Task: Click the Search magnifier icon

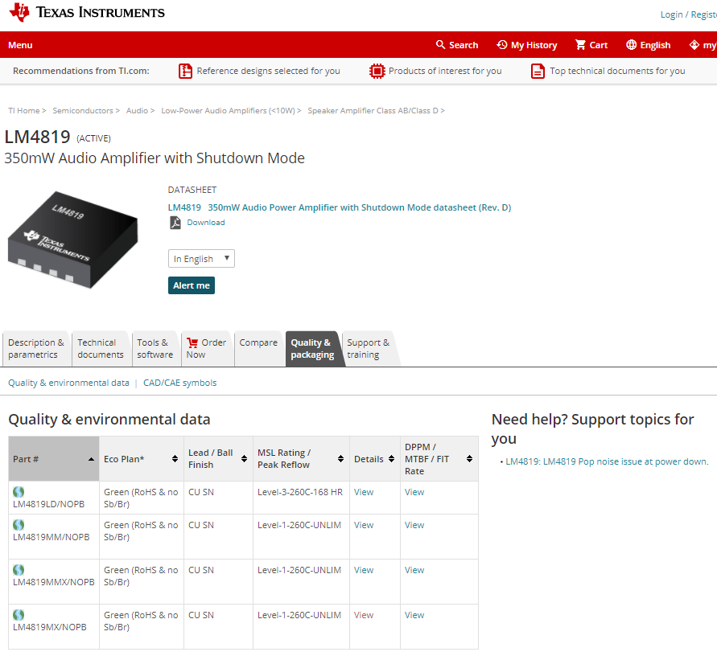Action: click(440, 45)
